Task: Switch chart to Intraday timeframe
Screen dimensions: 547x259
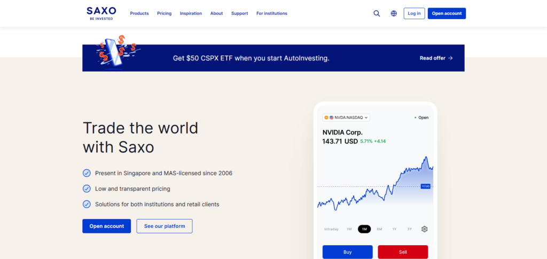Action: pos(331,229)
